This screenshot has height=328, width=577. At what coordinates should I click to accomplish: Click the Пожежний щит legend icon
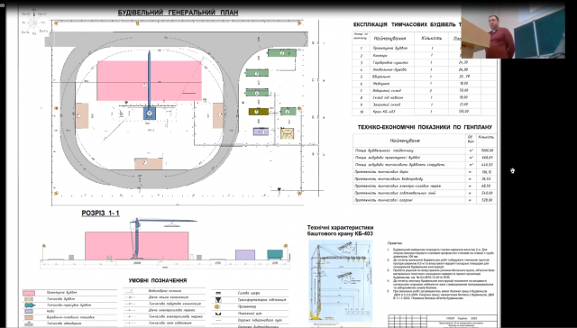point(218,314)
